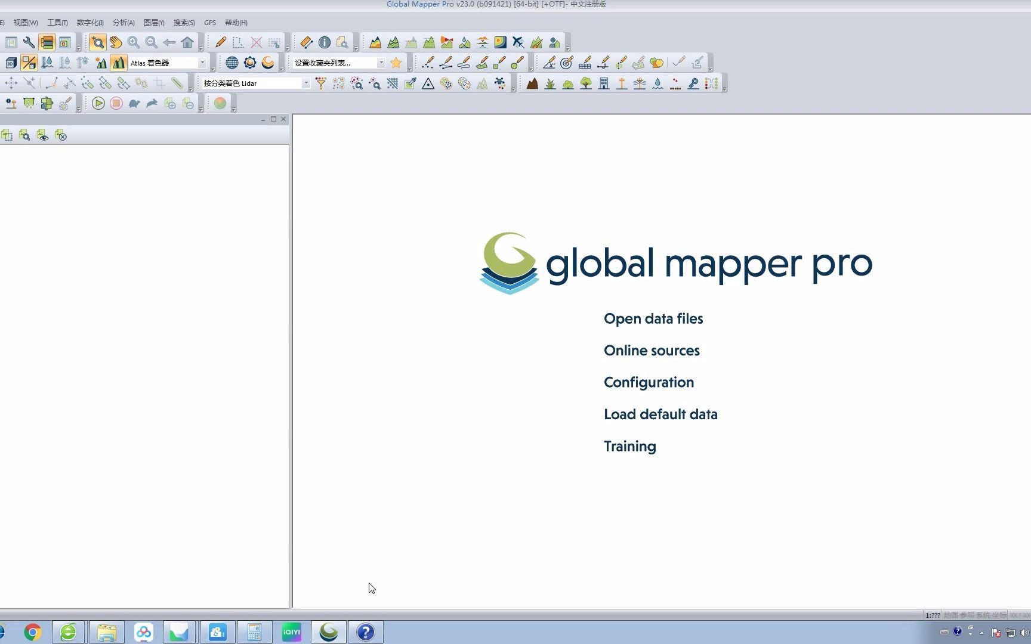The width and height of the screenshot is (1031, 644).
Task: Select the create area feature pencil icon
Action: (481, 63)
